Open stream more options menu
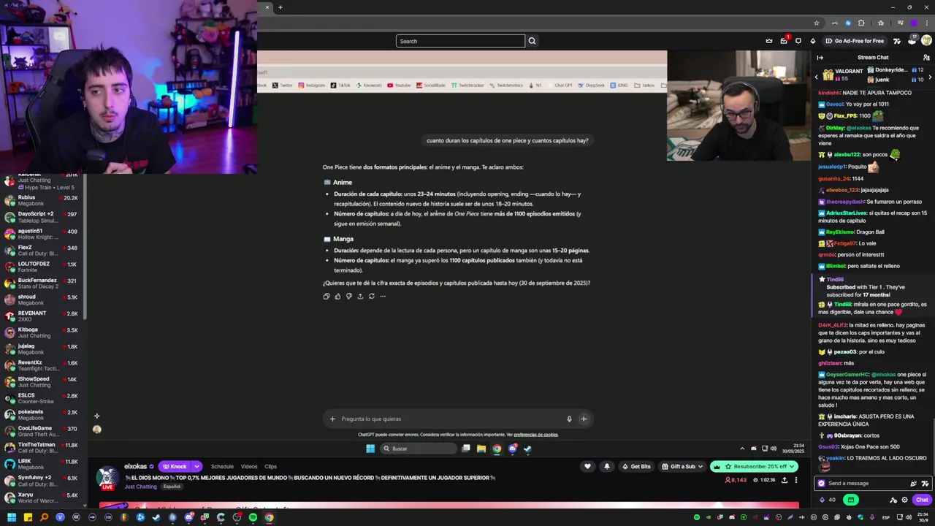Viewport: 935px width, 526px height. point(796,480)
